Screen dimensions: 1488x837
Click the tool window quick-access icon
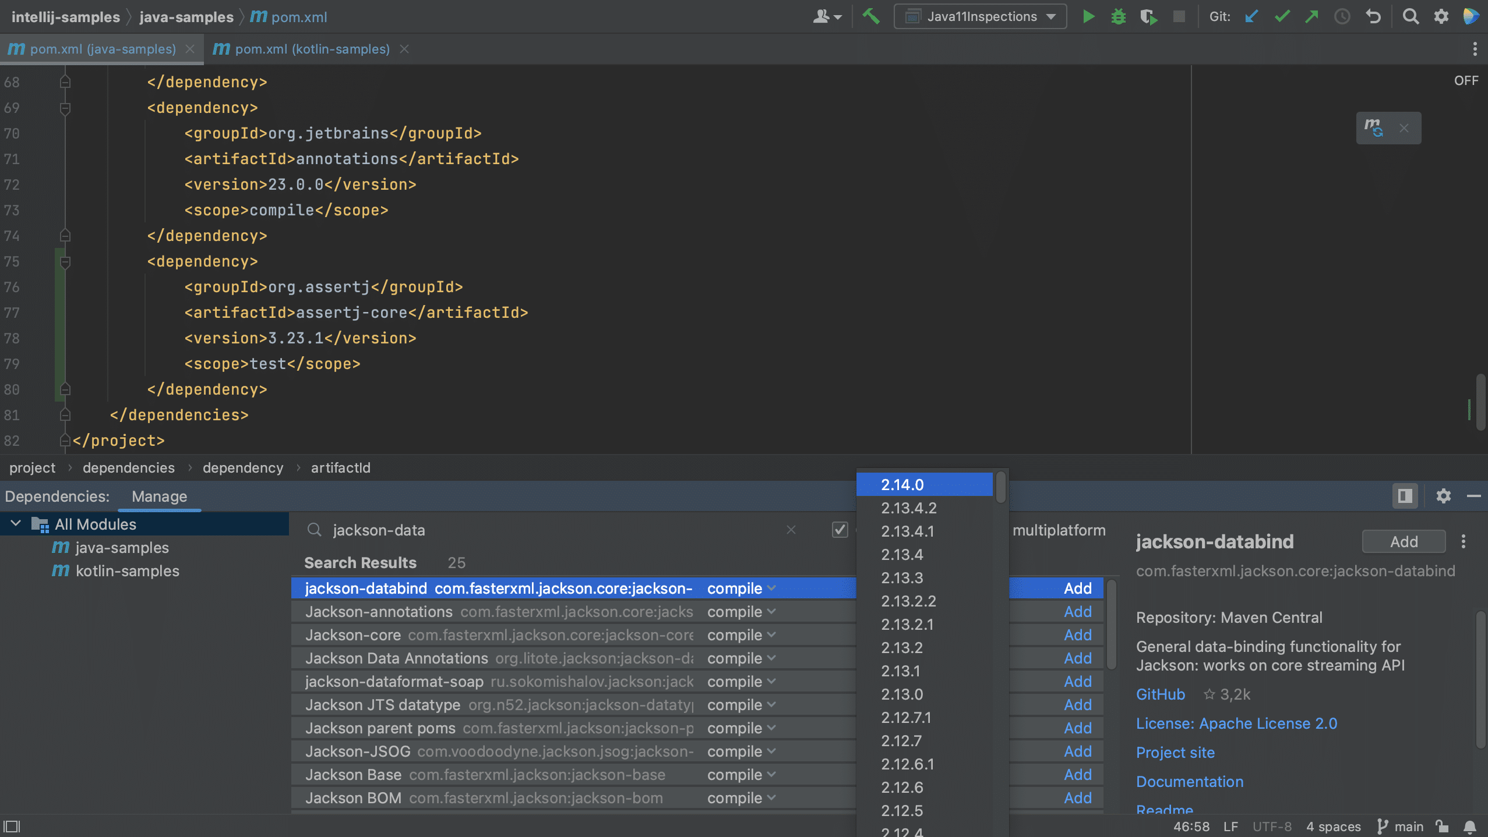[12, 826]
